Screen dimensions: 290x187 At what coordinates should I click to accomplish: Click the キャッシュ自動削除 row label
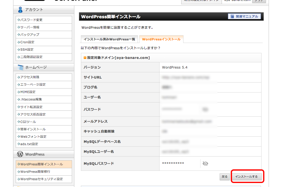(99, 131)
